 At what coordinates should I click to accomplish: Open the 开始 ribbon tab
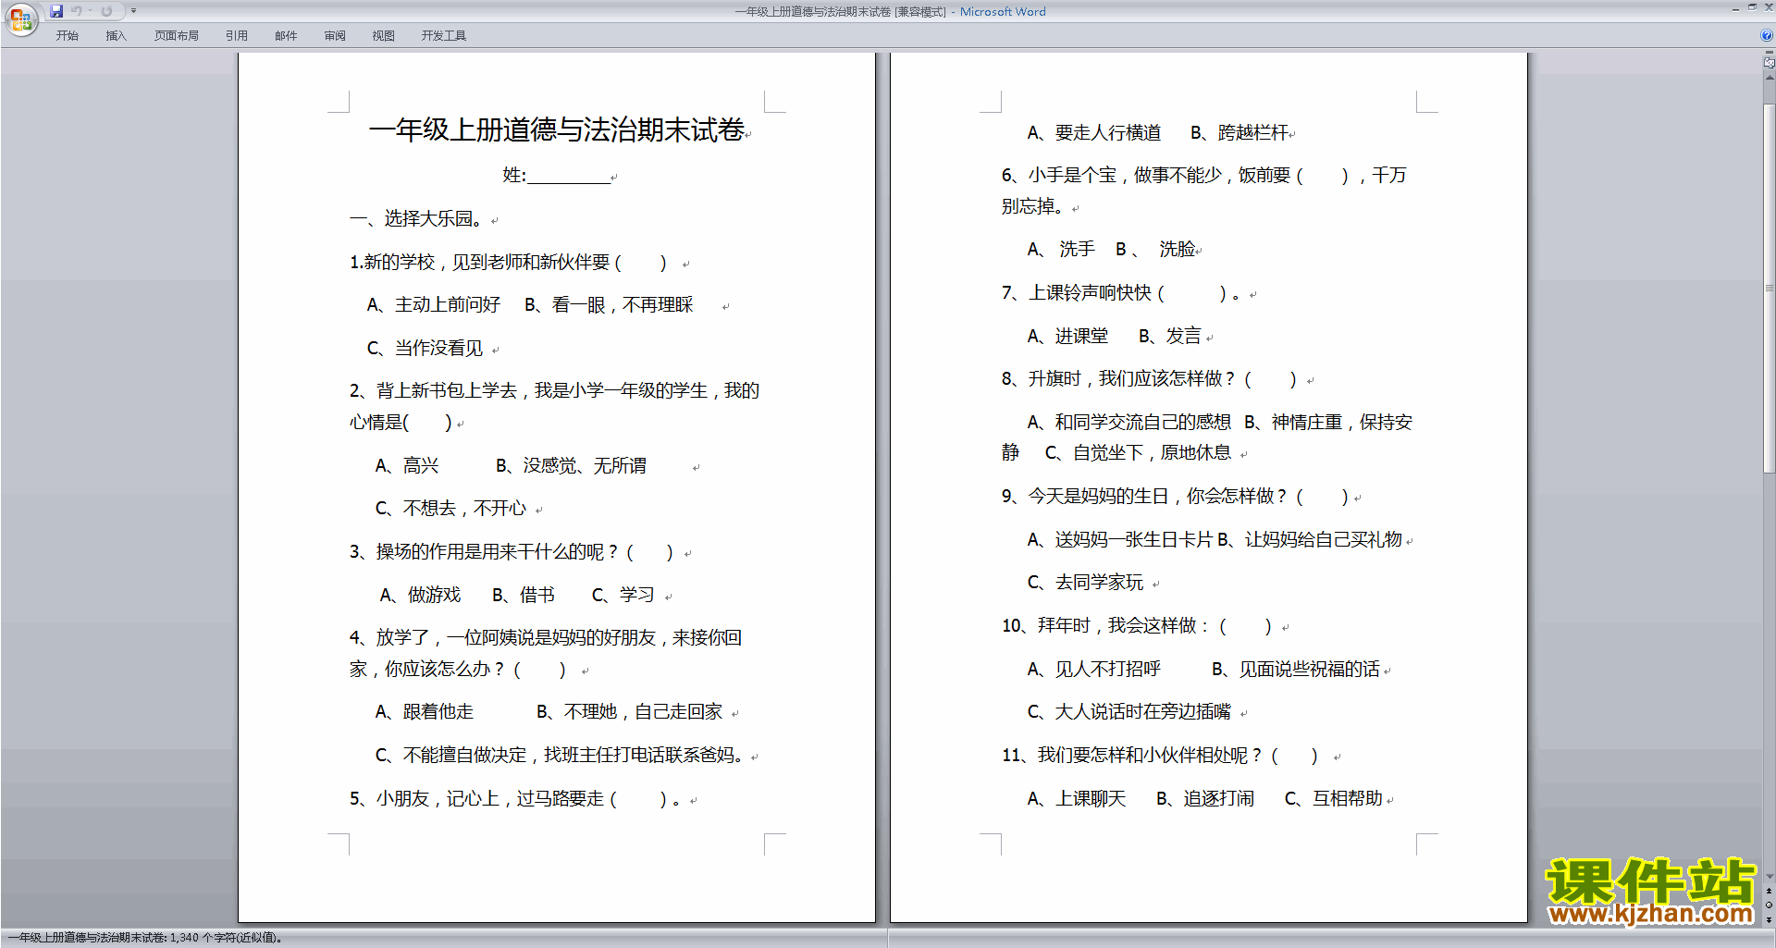pyautogui.click(x=67, y=36)
